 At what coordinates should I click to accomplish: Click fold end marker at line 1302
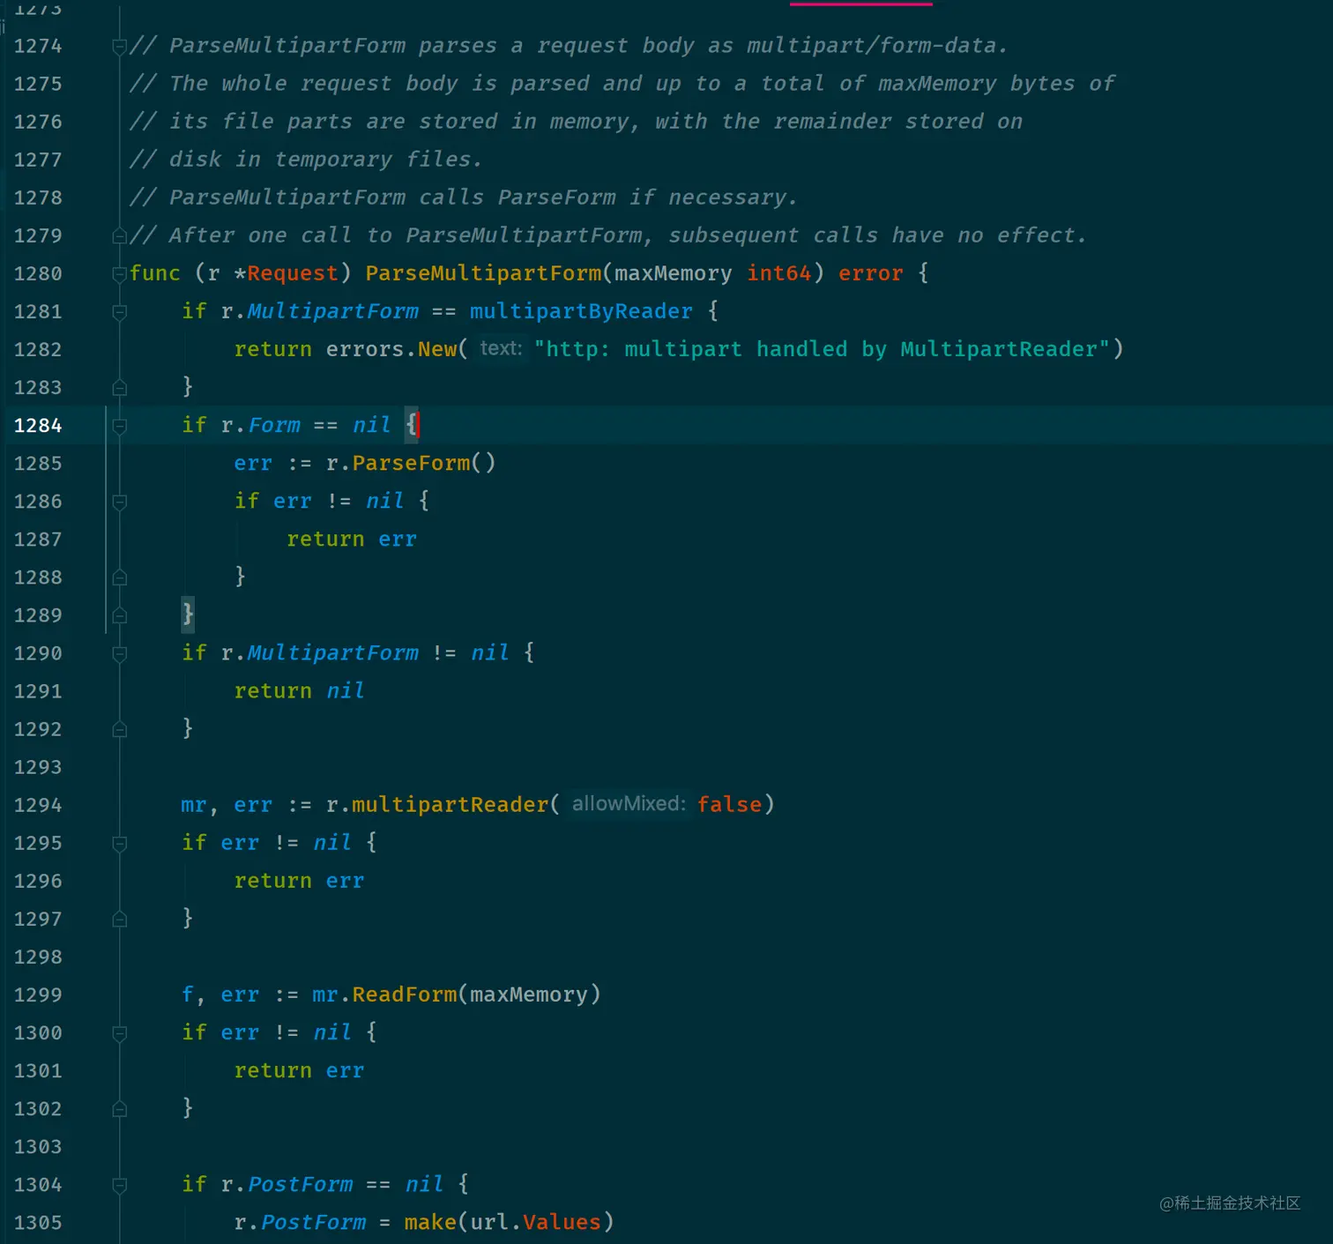pyautogui.click(x=120, y=1108)
